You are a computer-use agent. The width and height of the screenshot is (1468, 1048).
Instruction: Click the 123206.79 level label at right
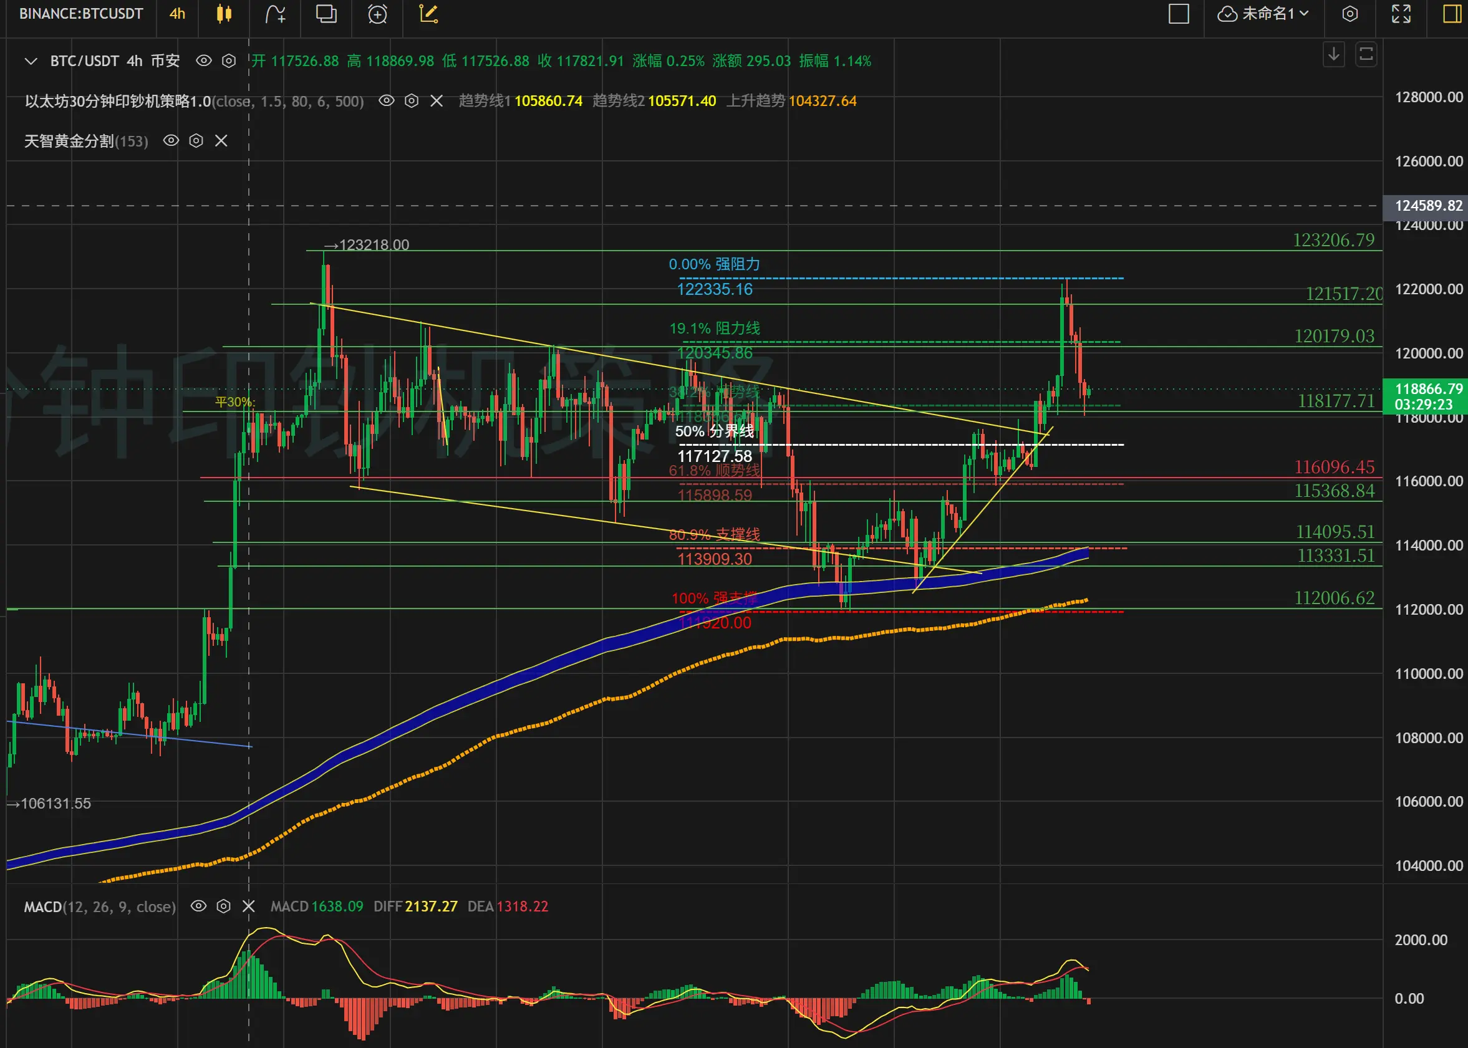coord(1334,240)
